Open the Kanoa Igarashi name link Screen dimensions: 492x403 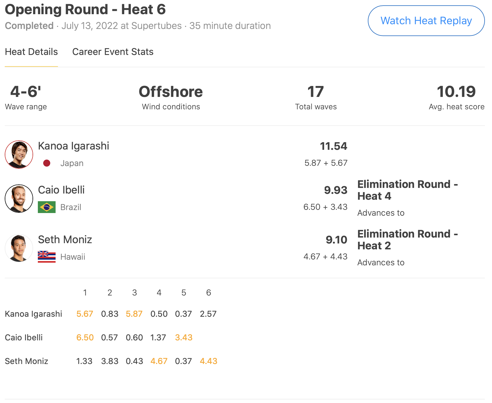click(74, 146)
